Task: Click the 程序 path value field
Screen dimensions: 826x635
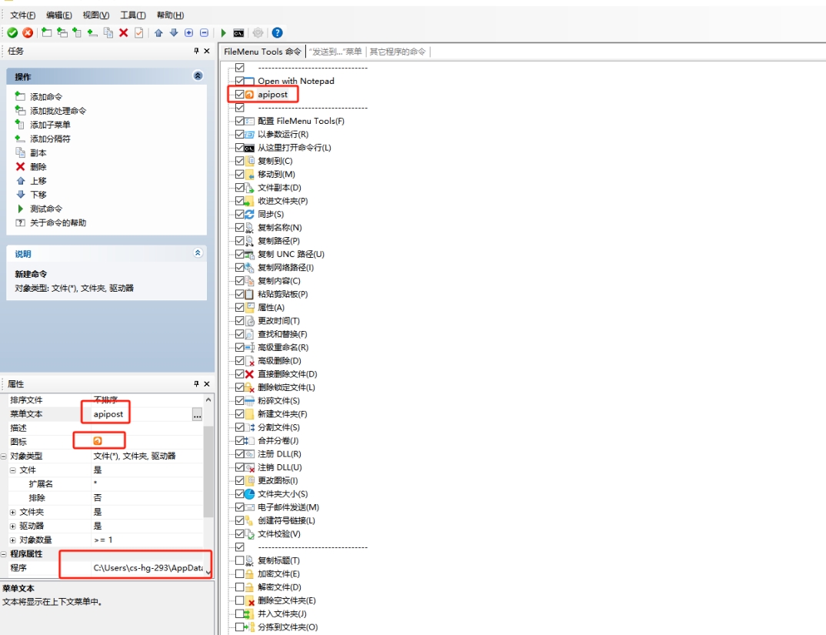Action: tap(148, 568)
